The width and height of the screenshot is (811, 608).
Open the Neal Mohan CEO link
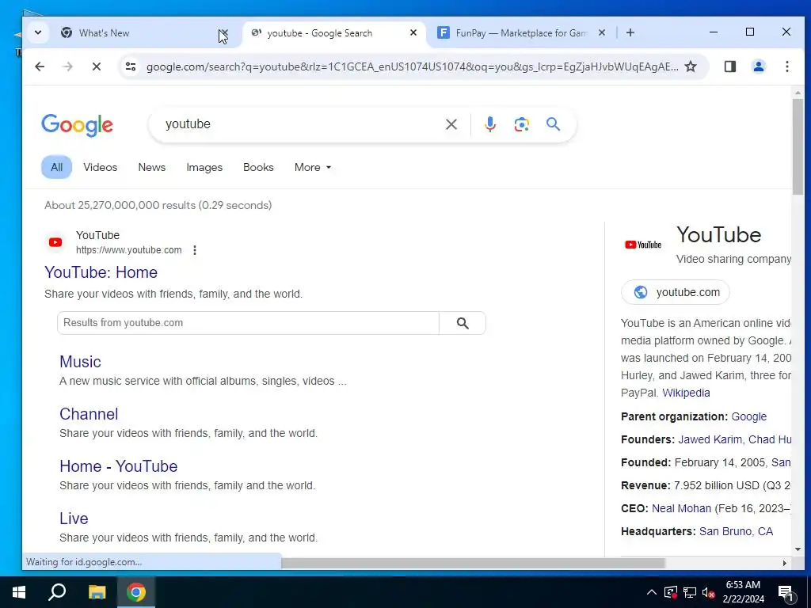click(681, 508)
